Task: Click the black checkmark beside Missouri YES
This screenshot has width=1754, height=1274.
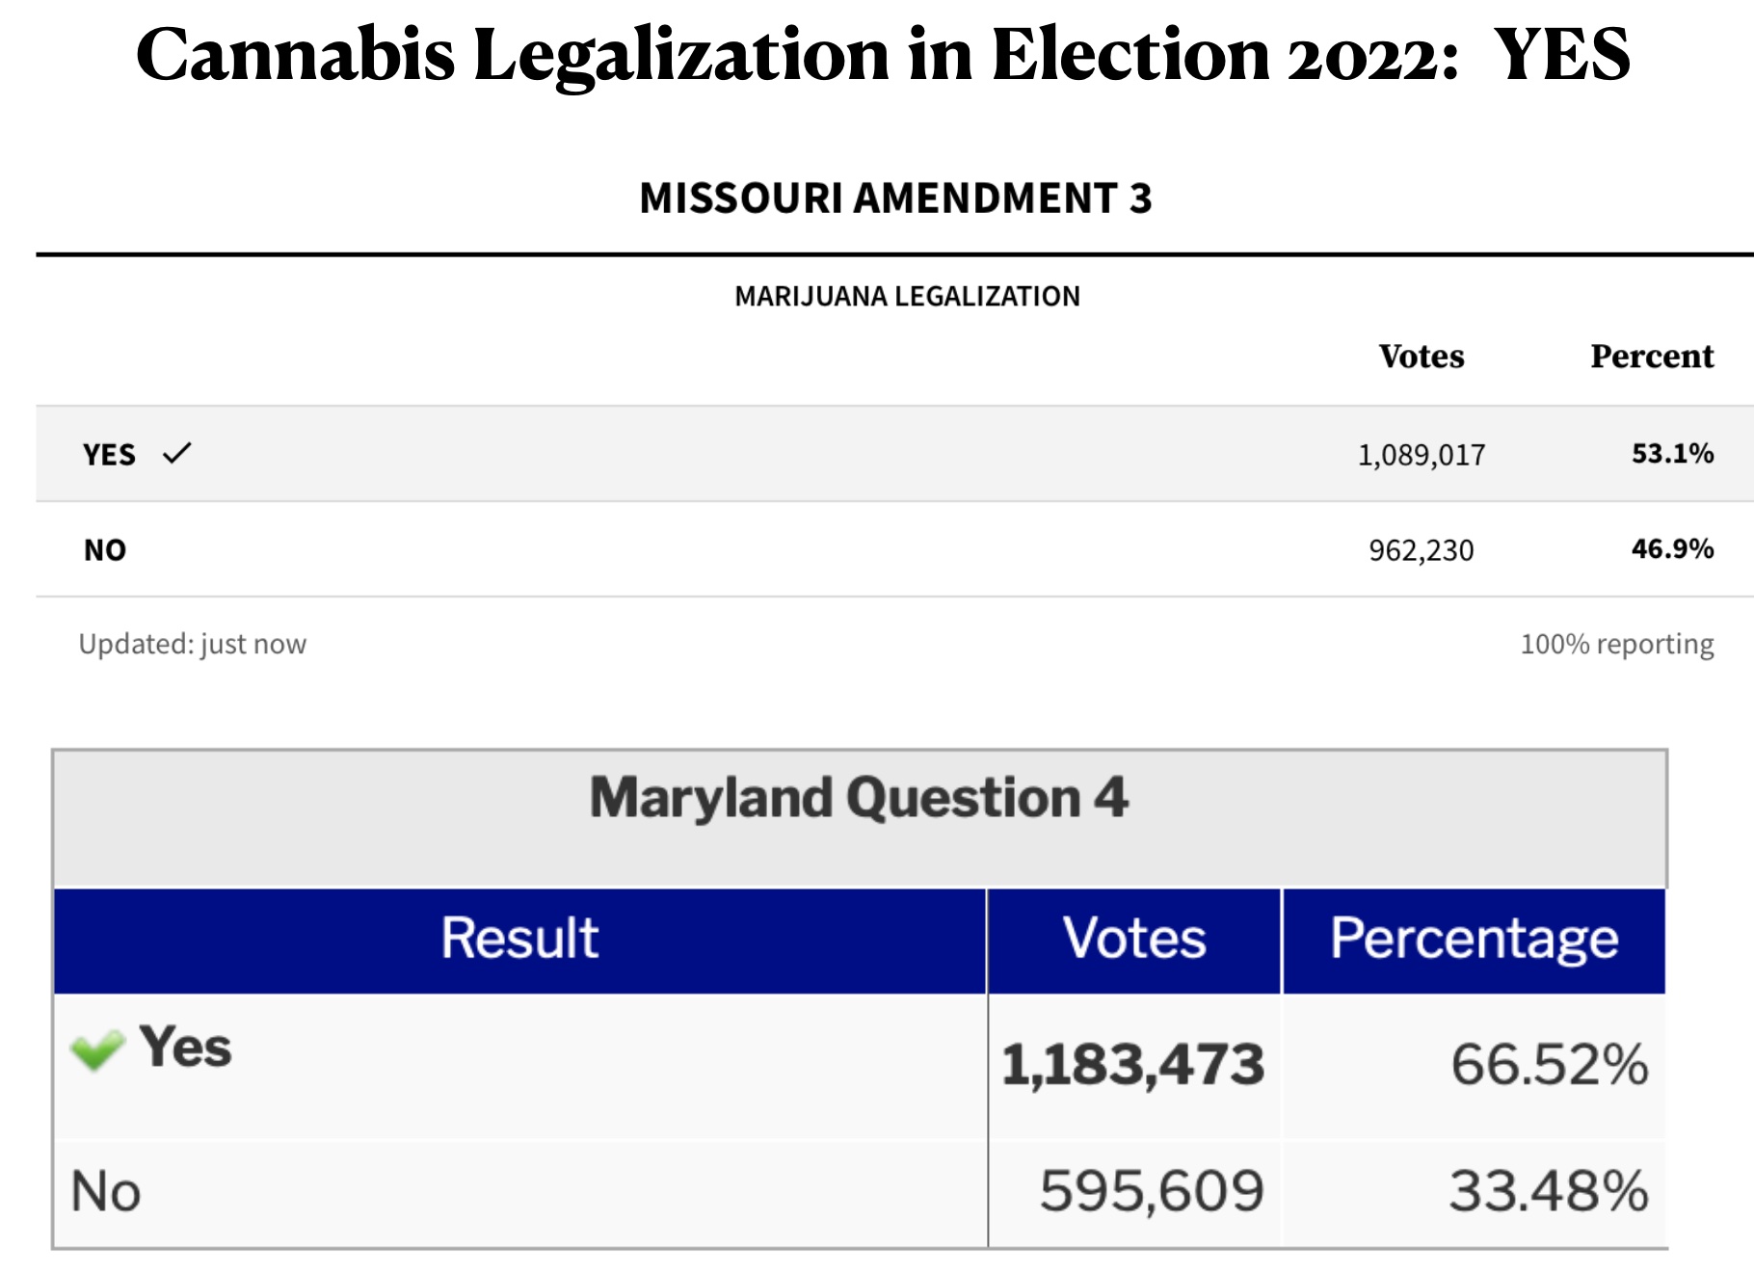Action: click(177, 453)
